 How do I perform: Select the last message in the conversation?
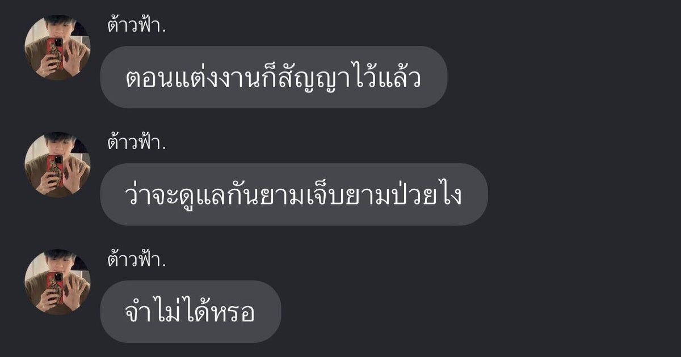click(x=191, y=312)
